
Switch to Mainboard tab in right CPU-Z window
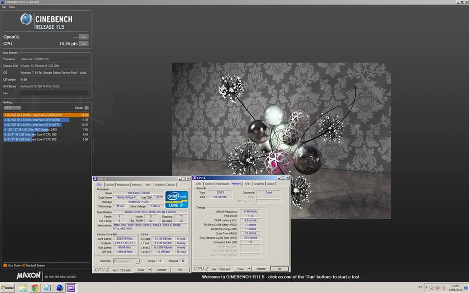(223, 184)
